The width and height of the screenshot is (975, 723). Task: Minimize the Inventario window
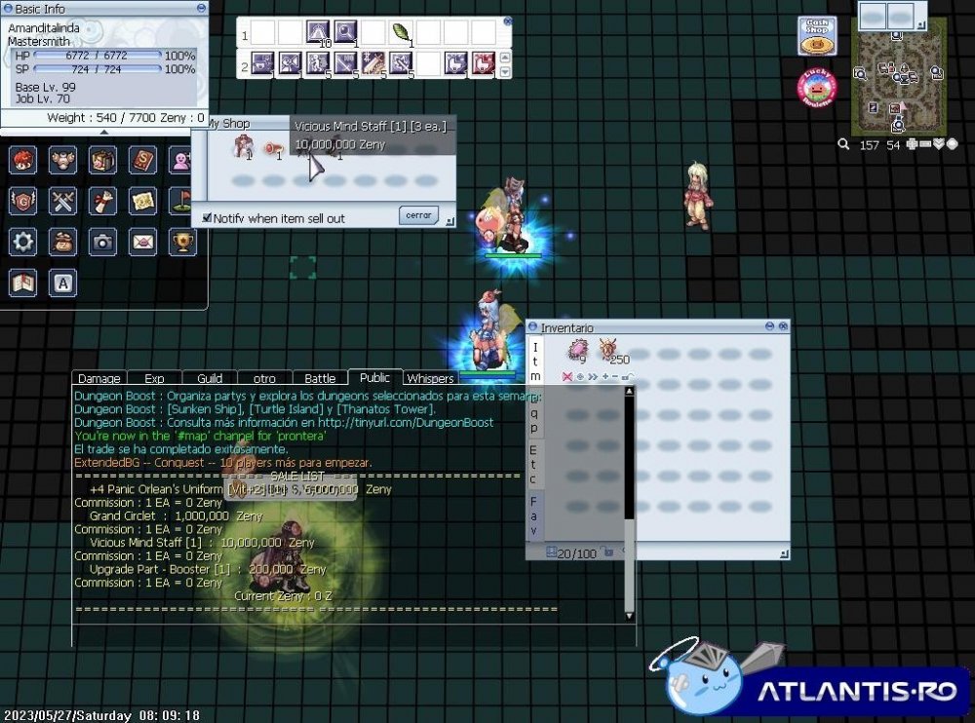point(769,327)
